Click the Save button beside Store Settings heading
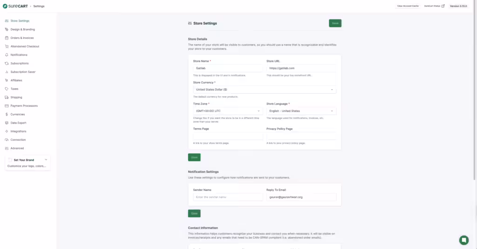 click(x=335, y=23)
